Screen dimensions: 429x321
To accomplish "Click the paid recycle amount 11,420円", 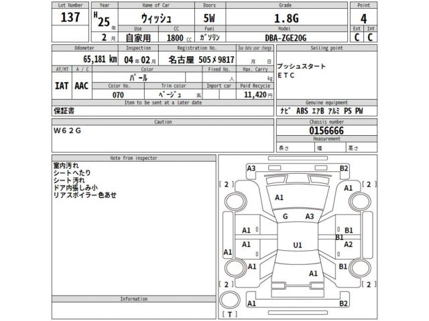I will (258, 95).
